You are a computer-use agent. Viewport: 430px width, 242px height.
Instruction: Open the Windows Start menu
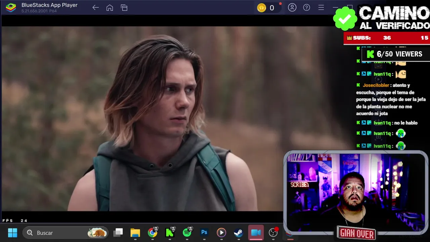click(x=12, y=233)
